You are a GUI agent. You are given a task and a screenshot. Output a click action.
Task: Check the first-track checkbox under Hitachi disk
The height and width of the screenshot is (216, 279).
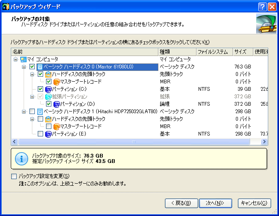tap(40, 119)
